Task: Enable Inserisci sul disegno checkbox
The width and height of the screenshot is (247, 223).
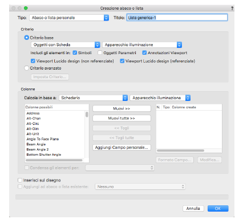Action: pyautogui.click(x=20, y=180)
